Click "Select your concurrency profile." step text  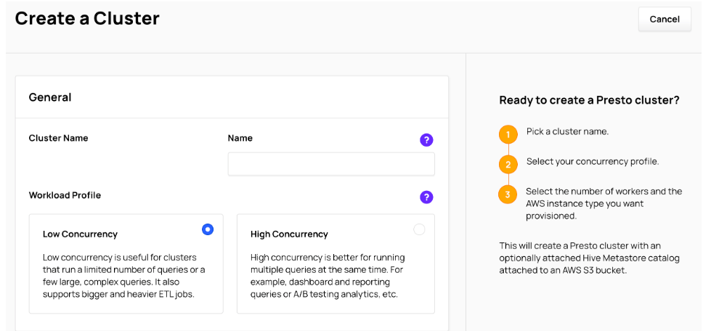(593, 161)
